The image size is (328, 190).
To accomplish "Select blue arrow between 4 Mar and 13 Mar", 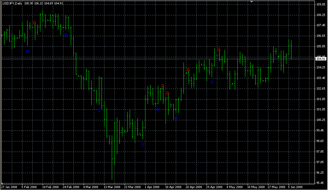I will (x=99, y=110).
